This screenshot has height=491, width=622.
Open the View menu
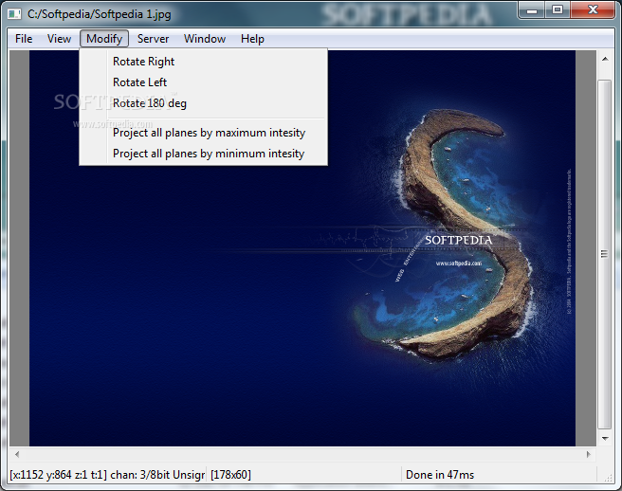click(x=59, y=39)
